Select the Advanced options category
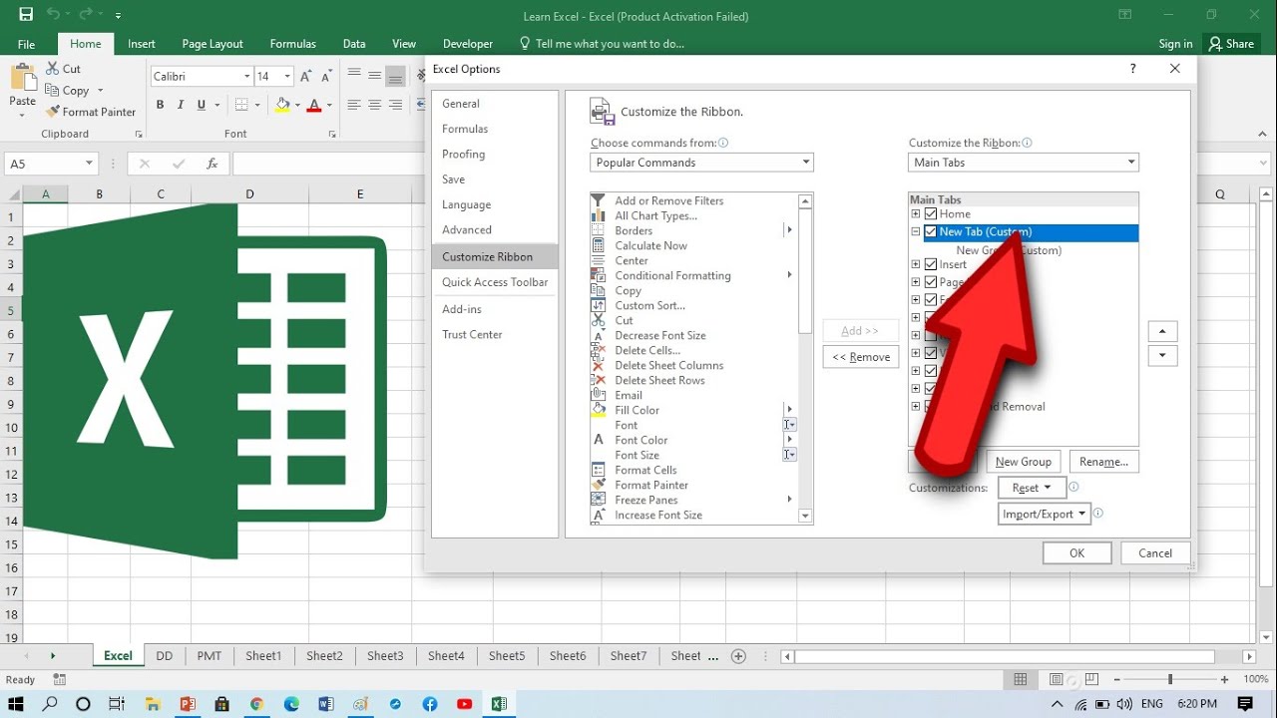The width and height of the screenshot is (1277, 718). point(467,229)
